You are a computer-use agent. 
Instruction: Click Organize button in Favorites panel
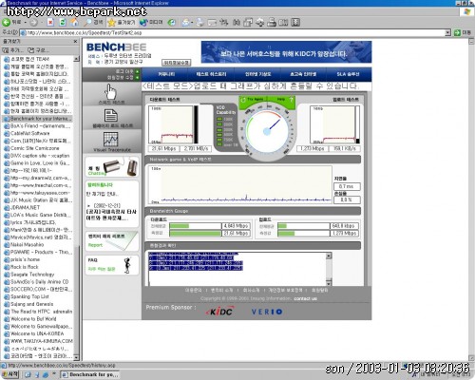[38, 50]
